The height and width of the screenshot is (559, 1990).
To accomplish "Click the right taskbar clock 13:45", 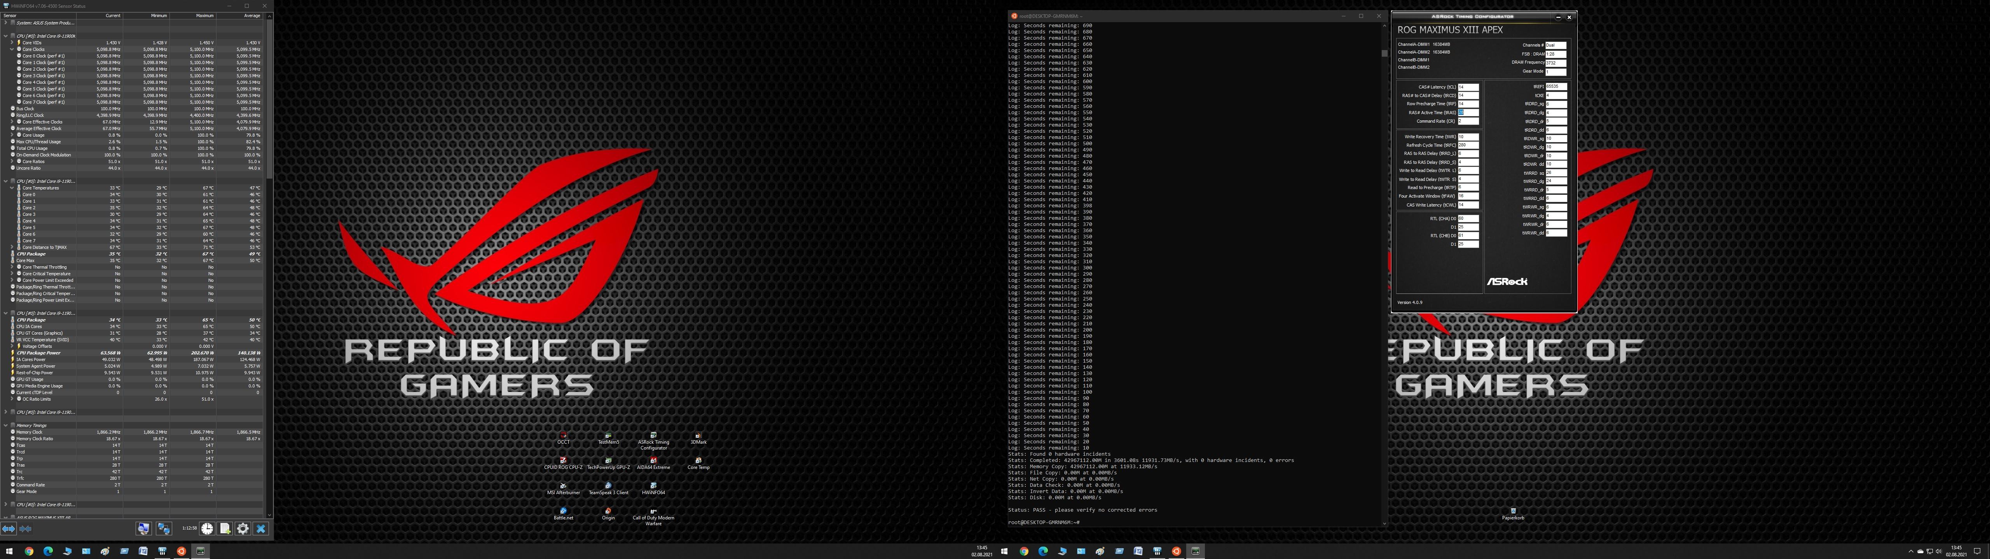I will (x=1956, y=551).
